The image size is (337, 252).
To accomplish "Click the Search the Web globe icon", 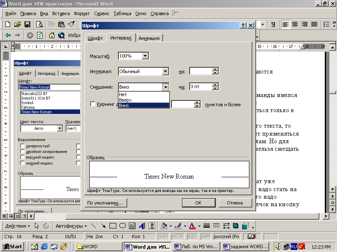I will pyautogui.click(x=61, y=35).
